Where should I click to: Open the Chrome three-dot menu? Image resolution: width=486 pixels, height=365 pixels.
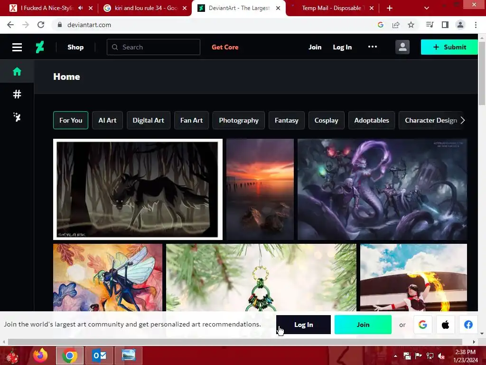(476, 25)
